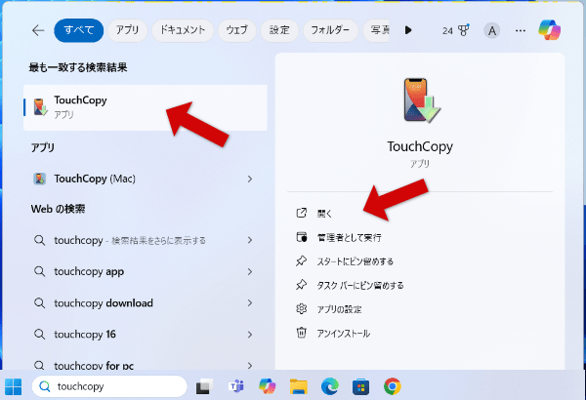Open Google Chrome from the taskbar
This screenshot has width=586, height=400.
[392, 386]
